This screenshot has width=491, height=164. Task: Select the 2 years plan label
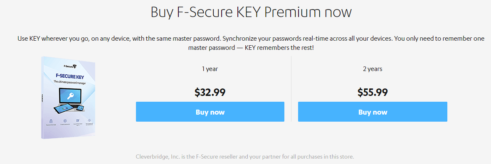(x=373, y=69)
